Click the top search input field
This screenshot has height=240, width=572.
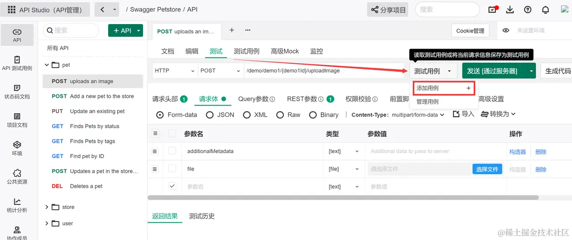(447, 9)
